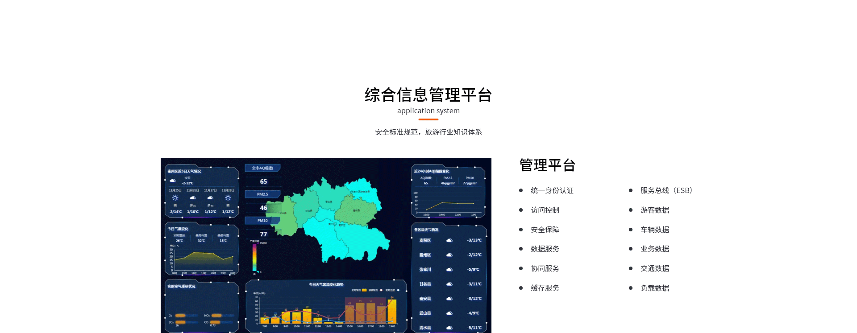The image size is (857, 333).
Task: Select the PM10 label tab
Action: tap(262, 221)
